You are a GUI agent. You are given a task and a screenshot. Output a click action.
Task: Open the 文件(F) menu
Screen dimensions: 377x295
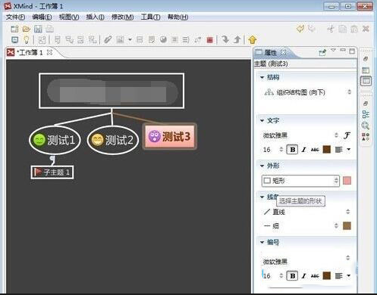[15, 17]
